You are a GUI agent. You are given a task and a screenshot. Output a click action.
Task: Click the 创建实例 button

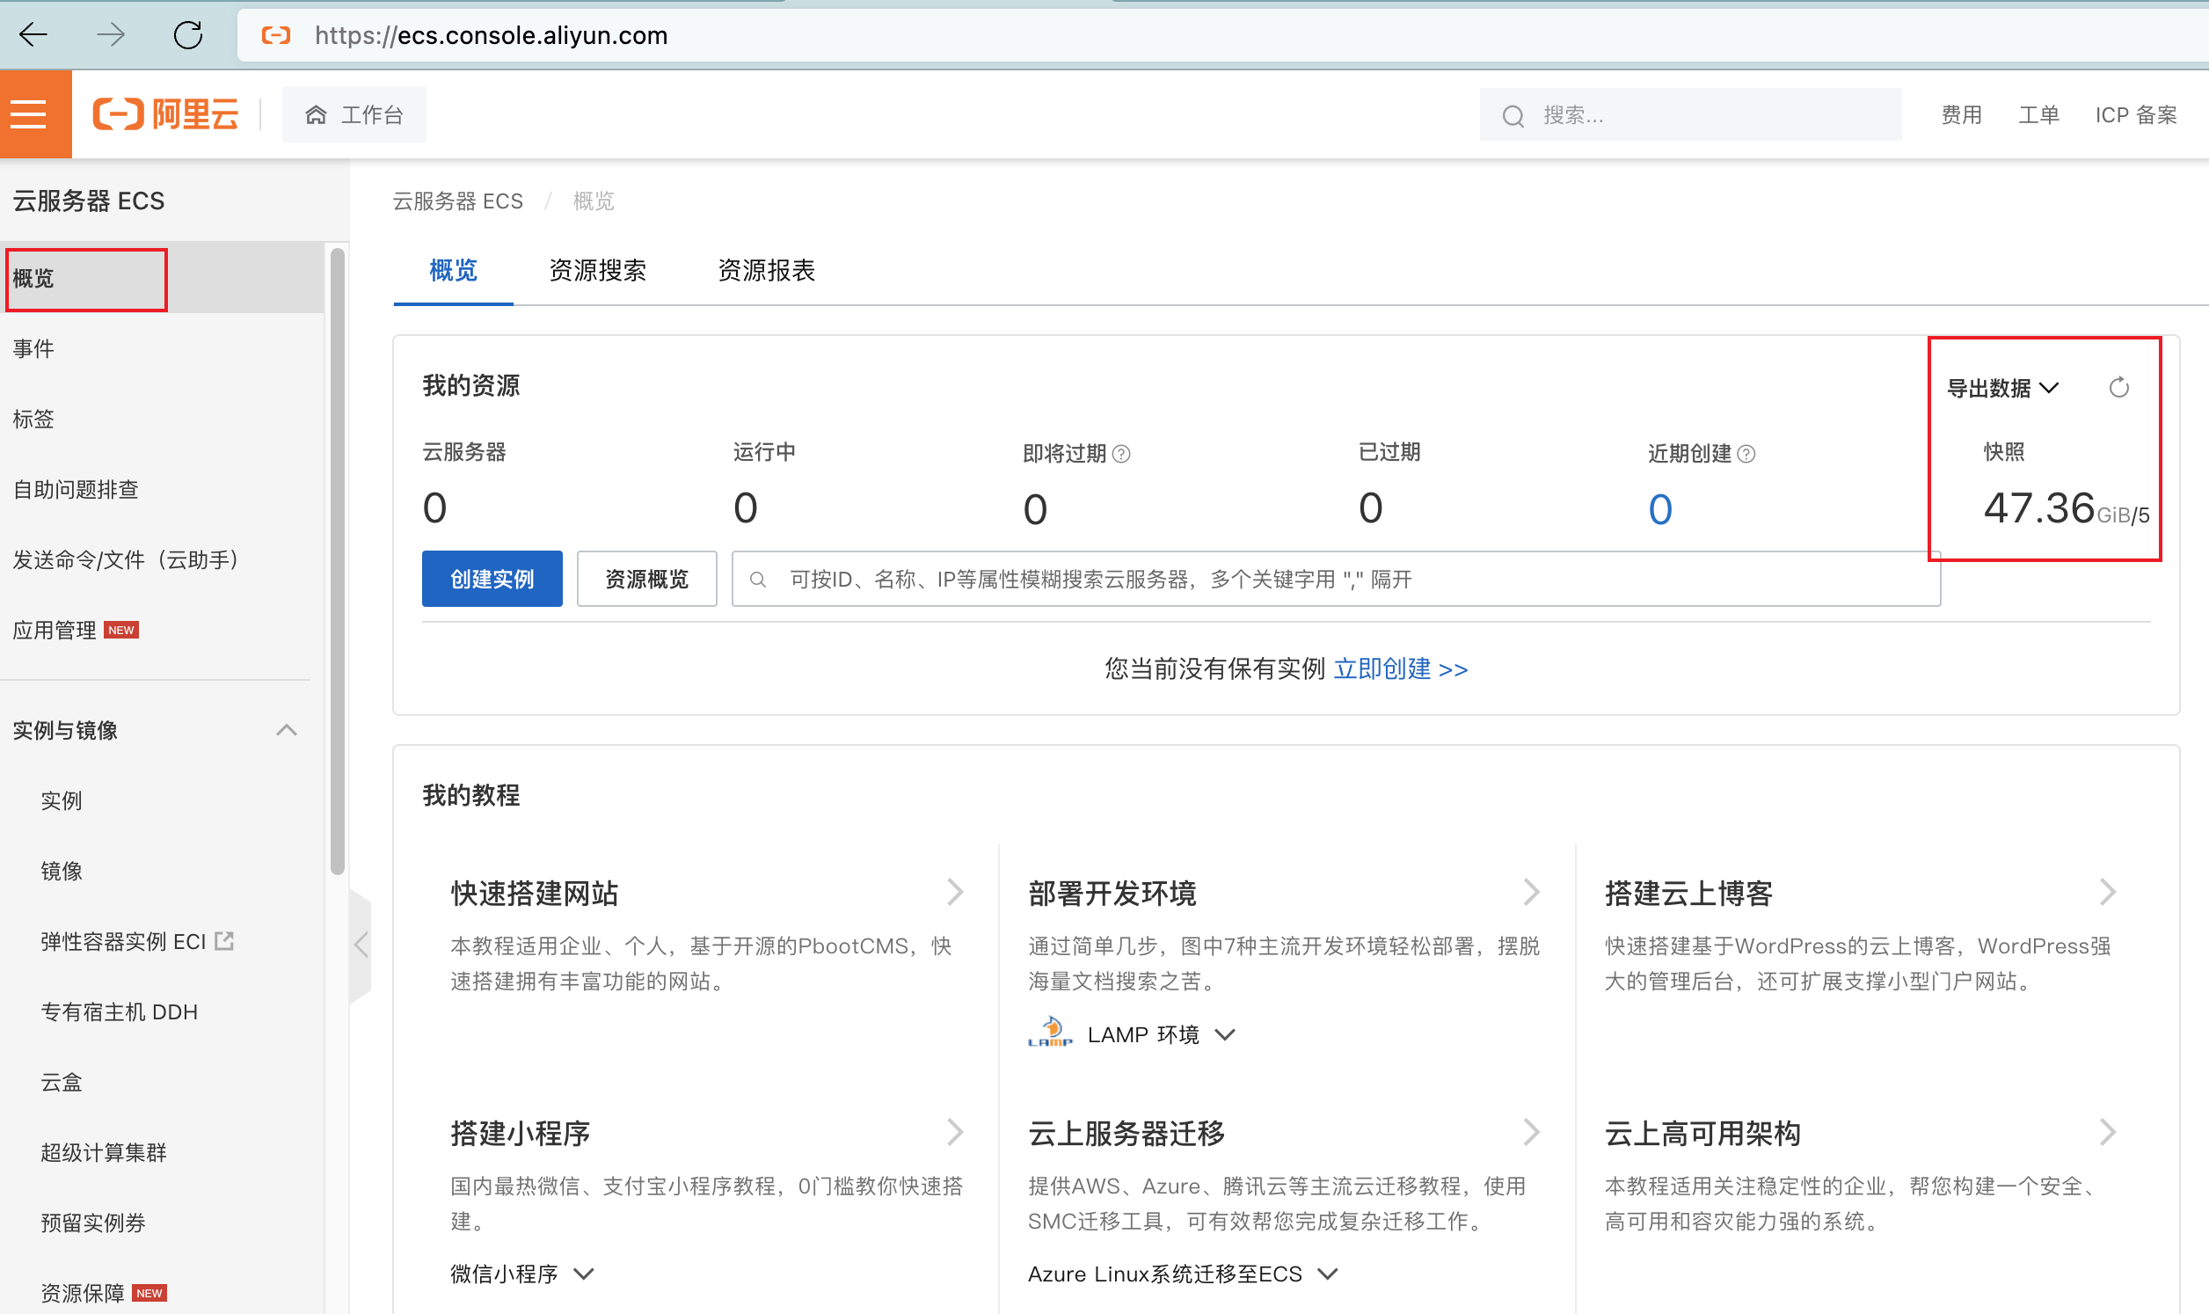coord(492,578)
